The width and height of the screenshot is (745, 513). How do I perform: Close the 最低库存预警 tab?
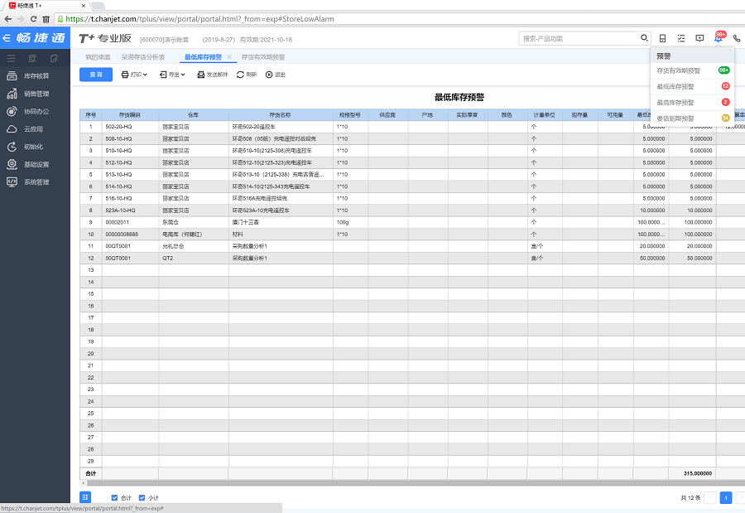pos(229,57)
